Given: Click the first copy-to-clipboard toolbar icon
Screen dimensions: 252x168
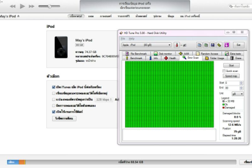Looking at the screenshot, I should coord(199,45).
